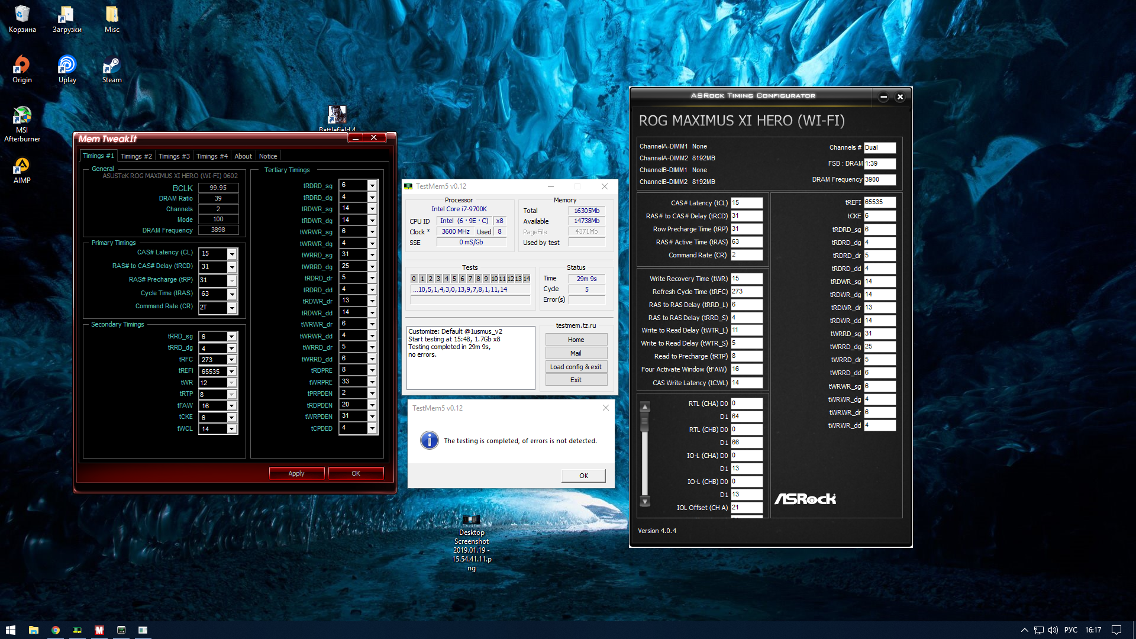Expand the tREFI dropdown arrow
Image resolution: width=1136 pixels, height=639 pixels.
pyautogui.click(x=232, y=372)
